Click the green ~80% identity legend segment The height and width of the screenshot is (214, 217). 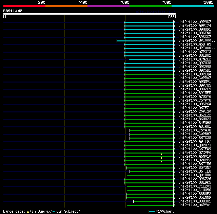pos(151,6)
